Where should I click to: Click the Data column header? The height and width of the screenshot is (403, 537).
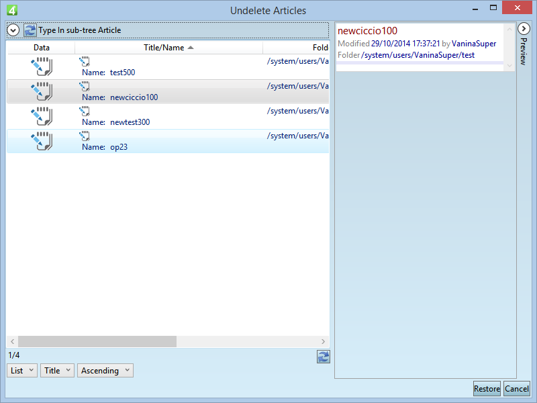pos(41,48)
